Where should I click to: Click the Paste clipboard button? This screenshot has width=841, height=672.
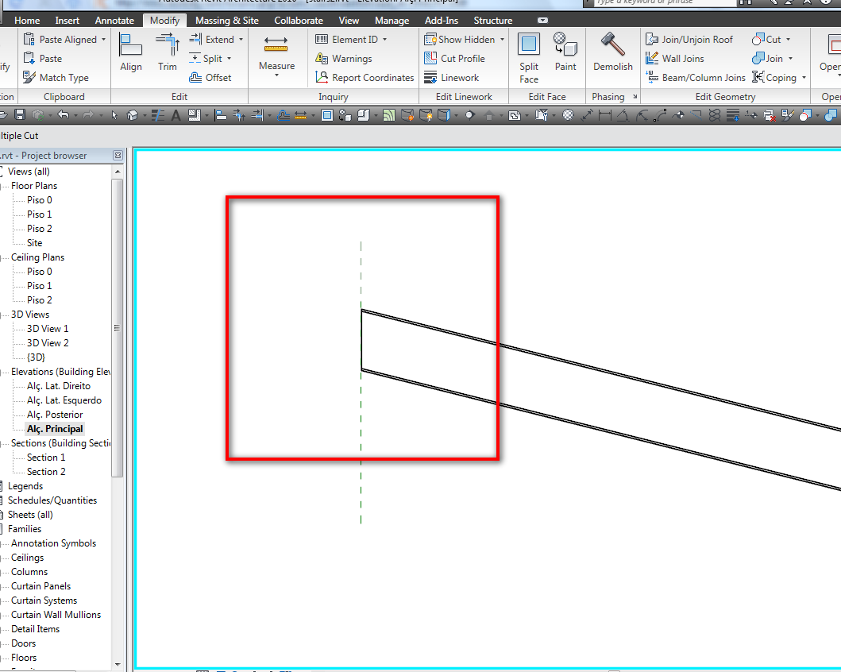43,59
